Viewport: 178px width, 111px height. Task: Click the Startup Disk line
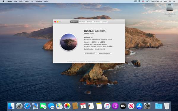point(95,44)
